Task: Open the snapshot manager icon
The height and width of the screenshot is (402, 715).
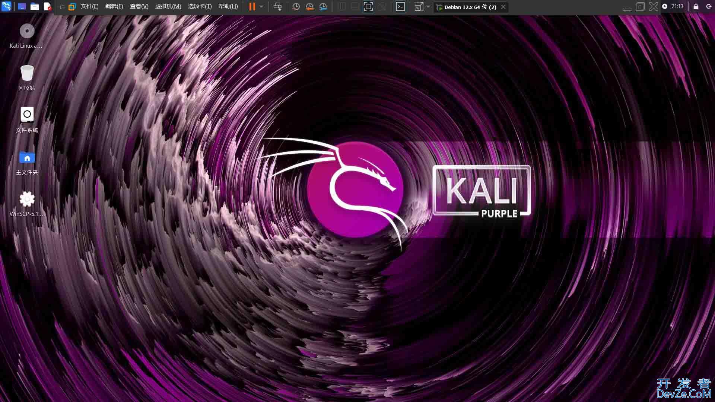Action: click(323, 7)
